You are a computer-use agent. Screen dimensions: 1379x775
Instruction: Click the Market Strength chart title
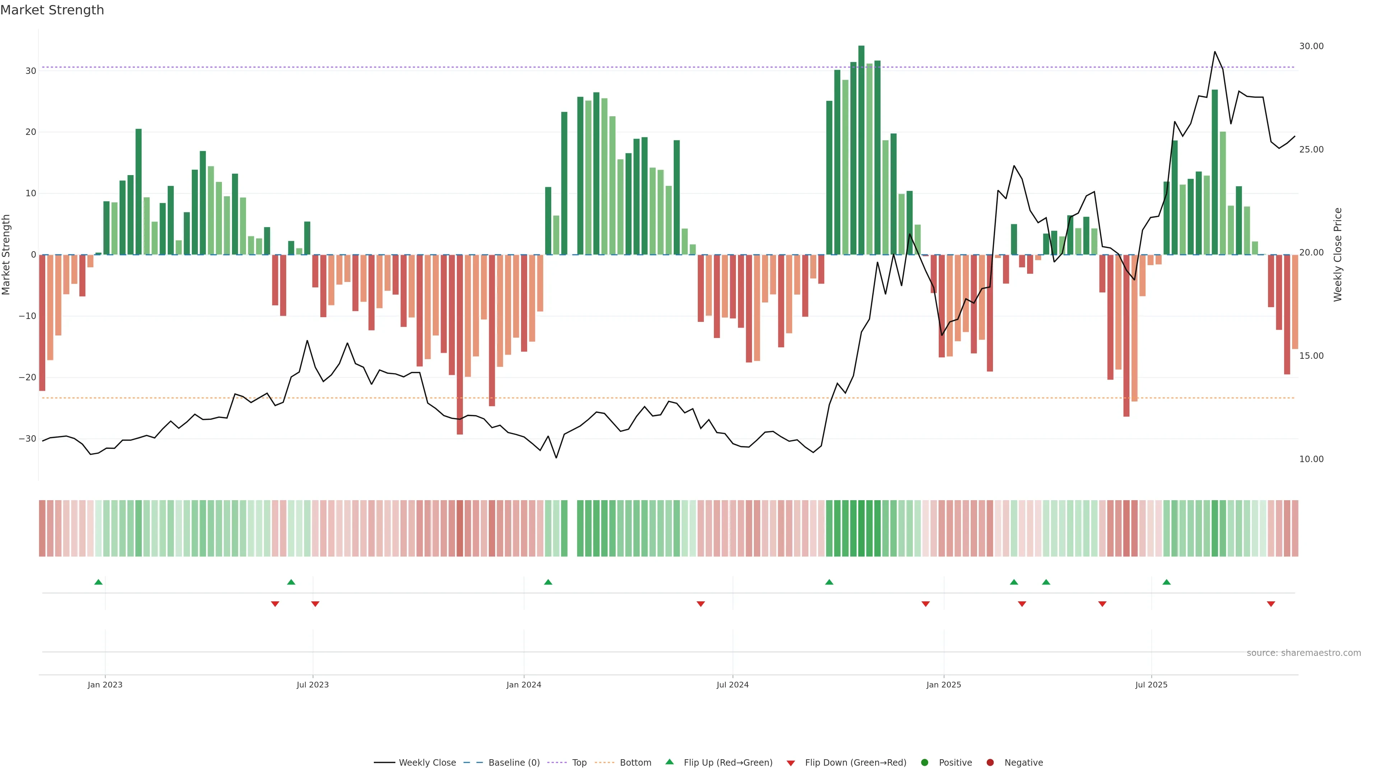(x=52, y=10)
